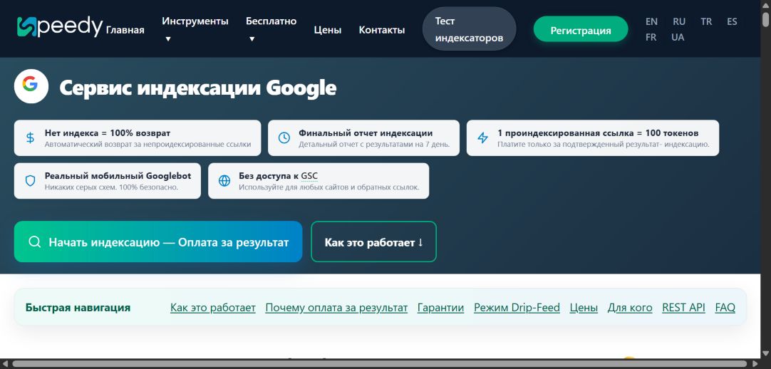Click the GSC abbreviation text
This screenshot has width=771, height=369.
pyautogui.click(x=309, y=176)
